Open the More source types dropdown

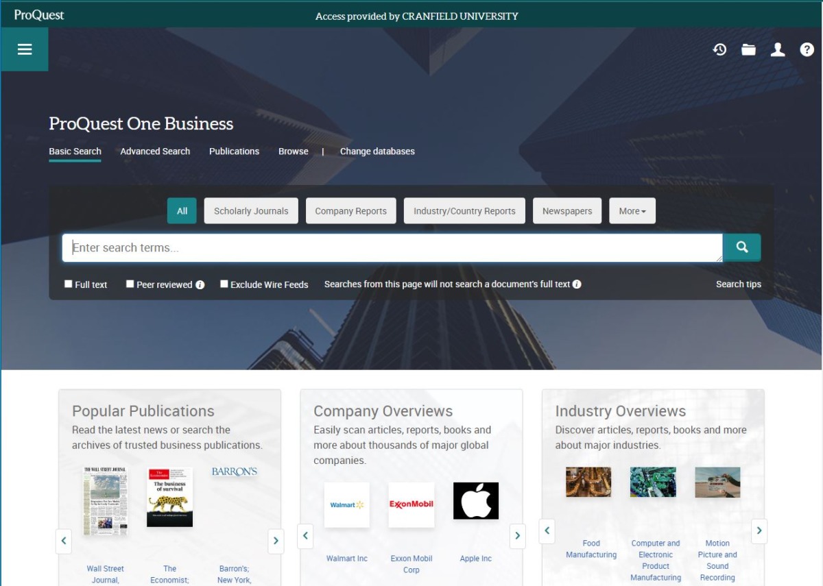click(x=631, y=210)
